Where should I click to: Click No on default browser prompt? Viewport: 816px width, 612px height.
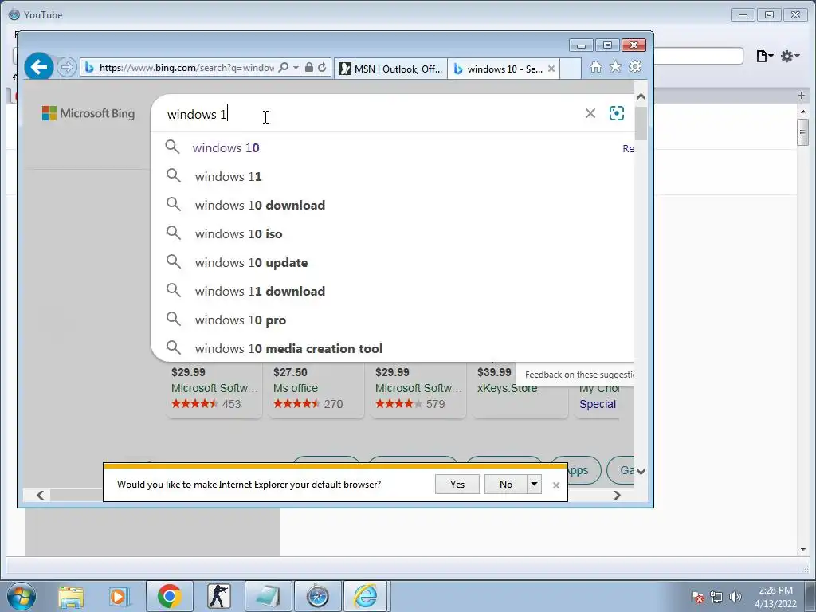coord(505,484)
